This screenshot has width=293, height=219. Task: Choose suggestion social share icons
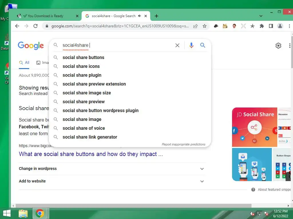pos(130,66)
